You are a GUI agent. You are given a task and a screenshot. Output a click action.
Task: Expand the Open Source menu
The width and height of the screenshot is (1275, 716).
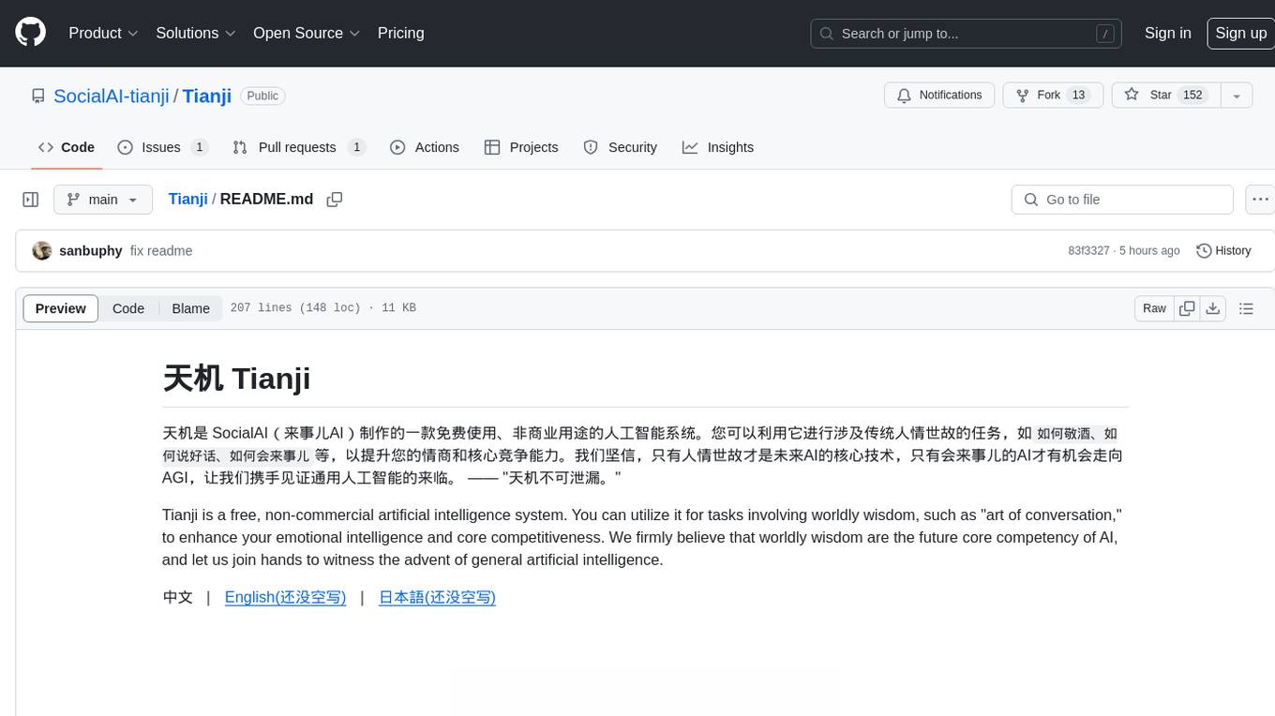pos(307,33)
